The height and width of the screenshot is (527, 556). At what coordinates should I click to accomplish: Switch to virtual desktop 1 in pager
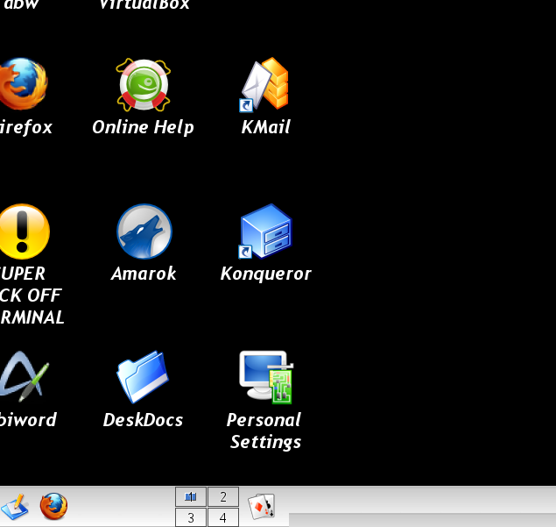191,496
